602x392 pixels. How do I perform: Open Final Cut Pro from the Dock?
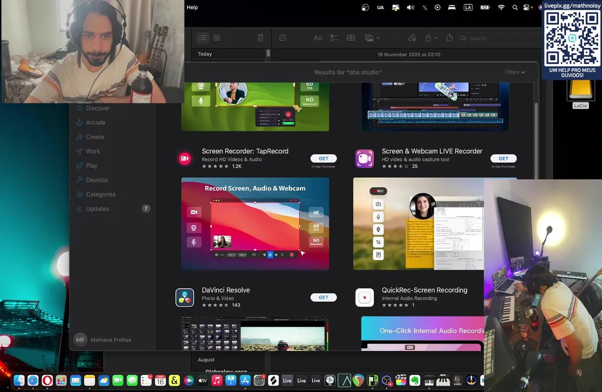coord(401,381)
